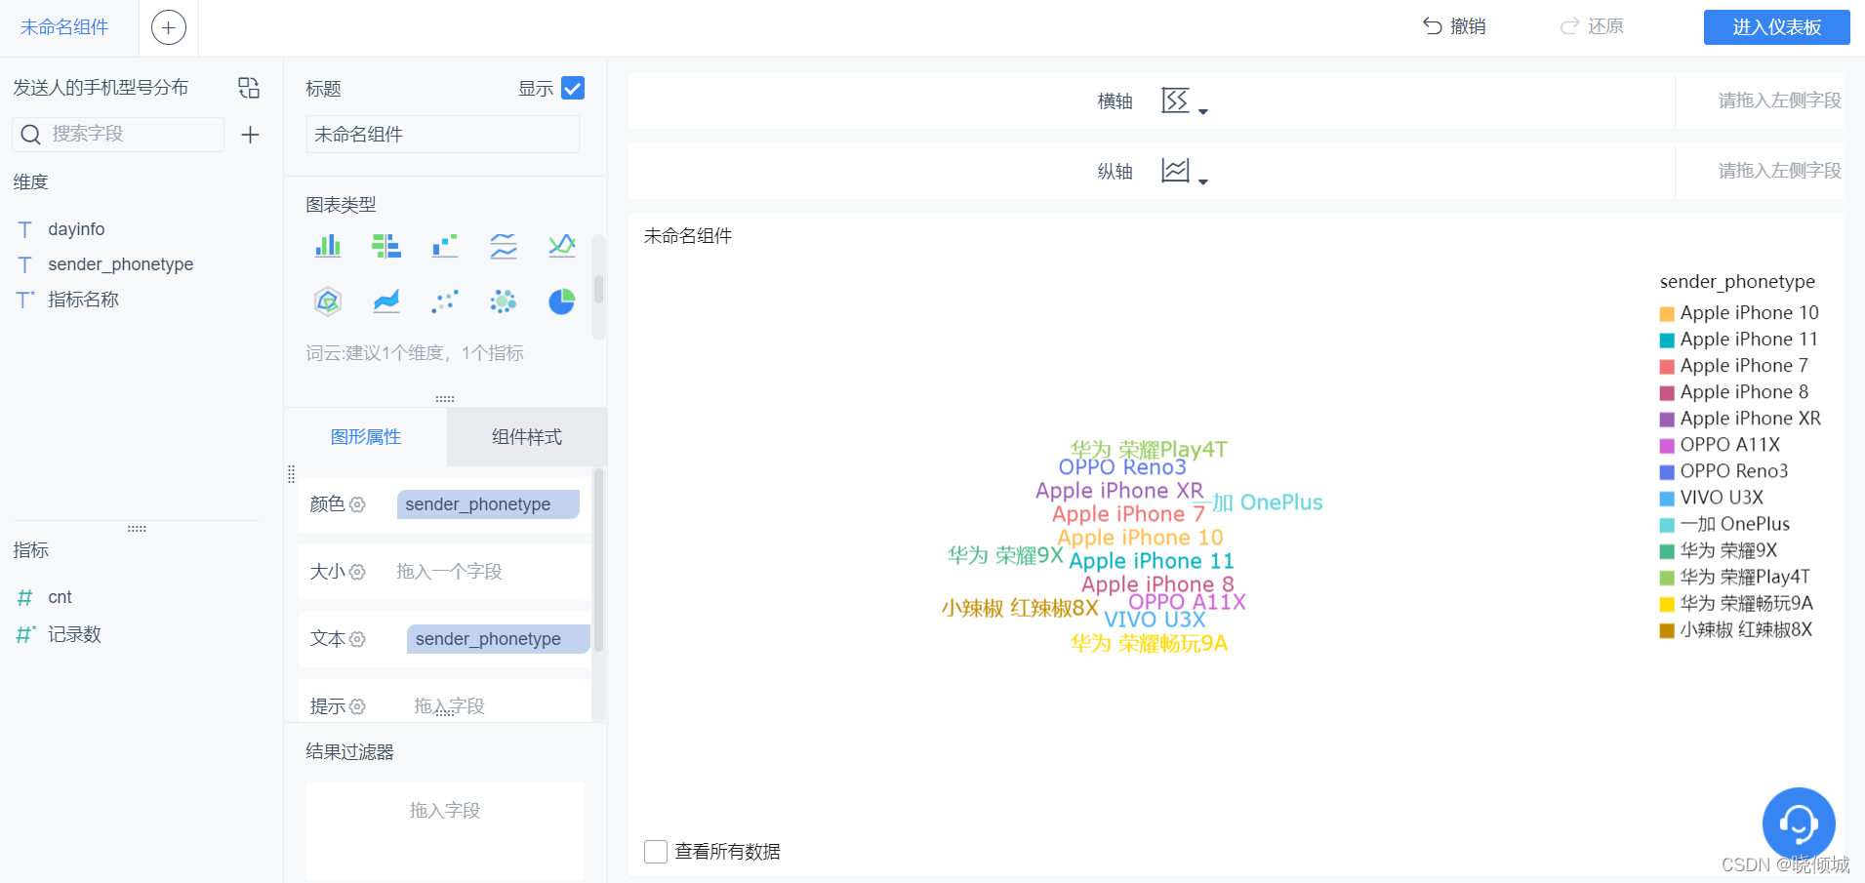Click word 华为 荣耀畅玩9A in the cloud

pyautogui.click(x=1149, y=644)
